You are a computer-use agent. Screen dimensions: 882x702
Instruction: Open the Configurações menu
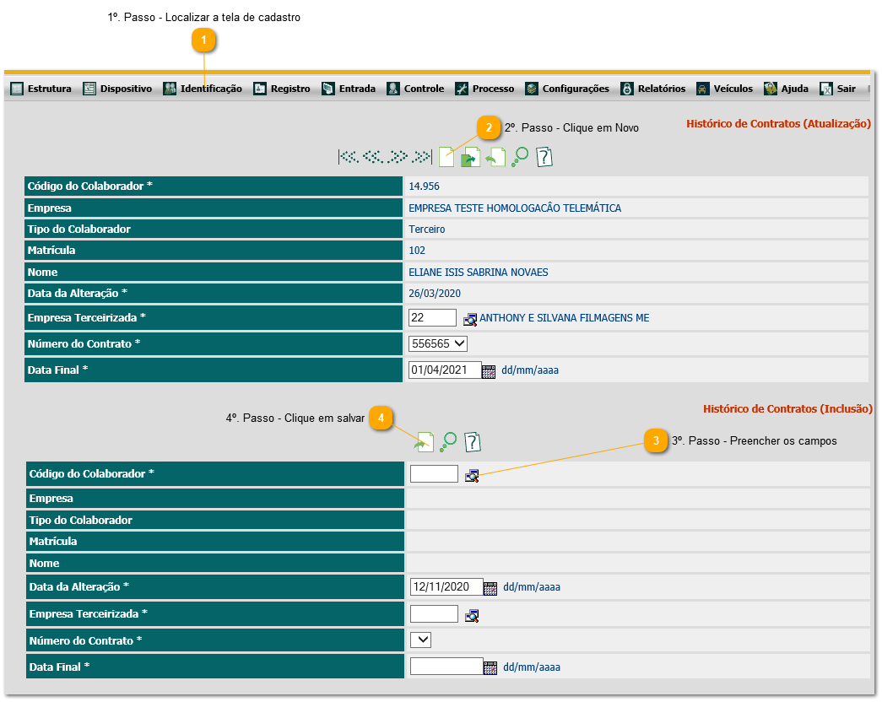[567, 89]
